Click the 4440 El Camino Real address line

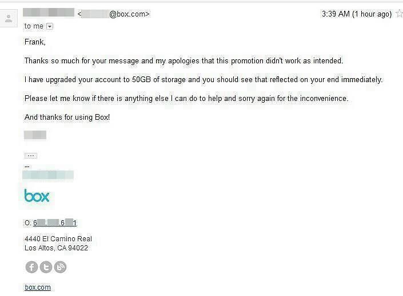[x=58, y=239]
